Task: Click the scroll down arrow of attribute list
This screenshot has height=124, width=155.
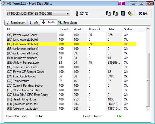Action: pos(148,109)
